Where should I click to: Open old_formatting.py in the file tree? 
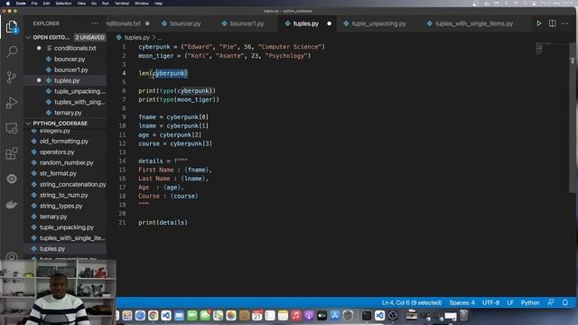64,141
